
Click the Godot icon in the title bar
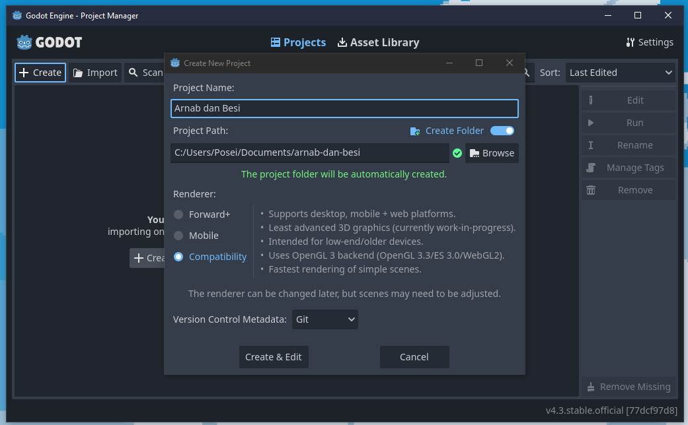point(17,16)
